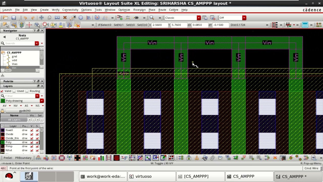This screenshot has width=323, height=182.
Task: Click the Open folder icon
Action: point(6,18)
